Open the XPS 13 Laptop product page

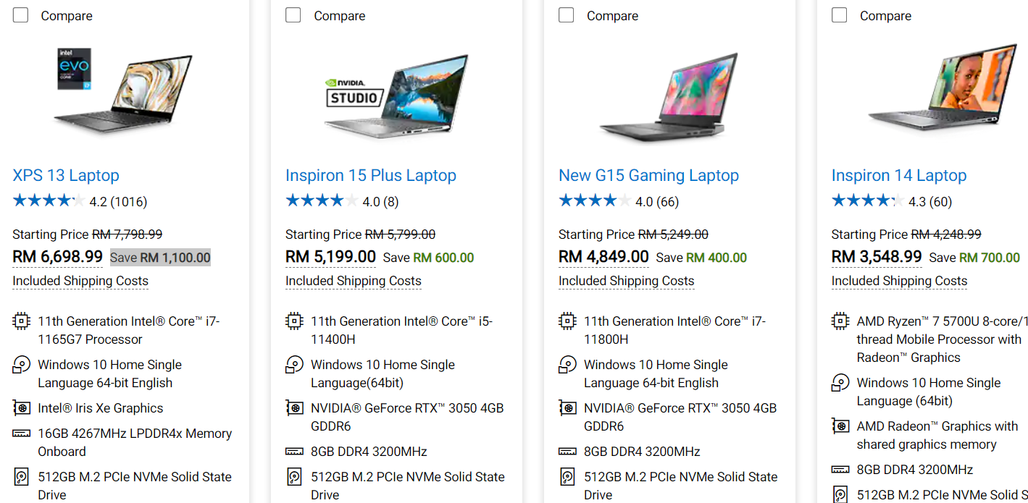click(65, 175)
